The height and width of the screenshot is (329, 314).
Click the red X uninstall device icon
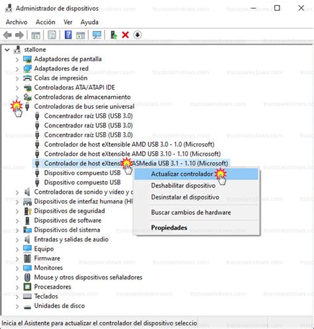tap(125, 35)
